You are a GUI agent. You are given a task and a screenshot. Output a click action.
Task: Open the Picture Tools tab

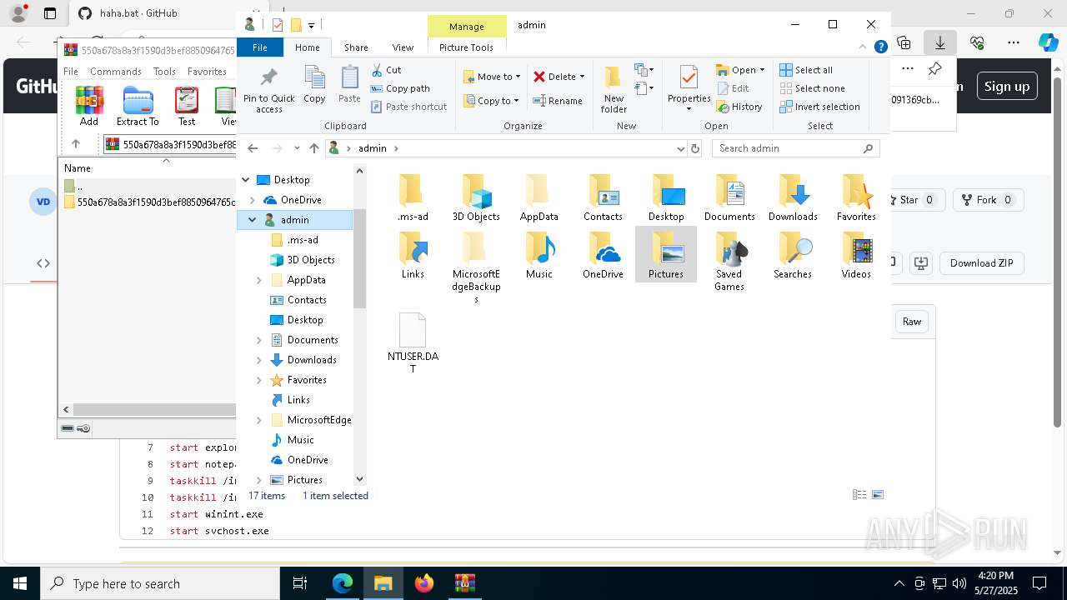[x=466, y=47]
